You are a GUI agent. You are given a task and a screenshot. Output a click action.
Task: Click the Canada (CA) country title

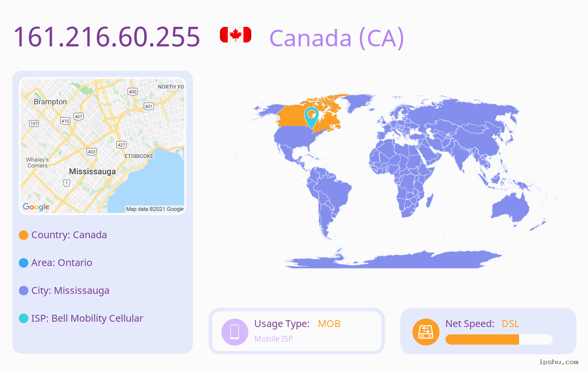pyautogui.click(x=337, y=38)
